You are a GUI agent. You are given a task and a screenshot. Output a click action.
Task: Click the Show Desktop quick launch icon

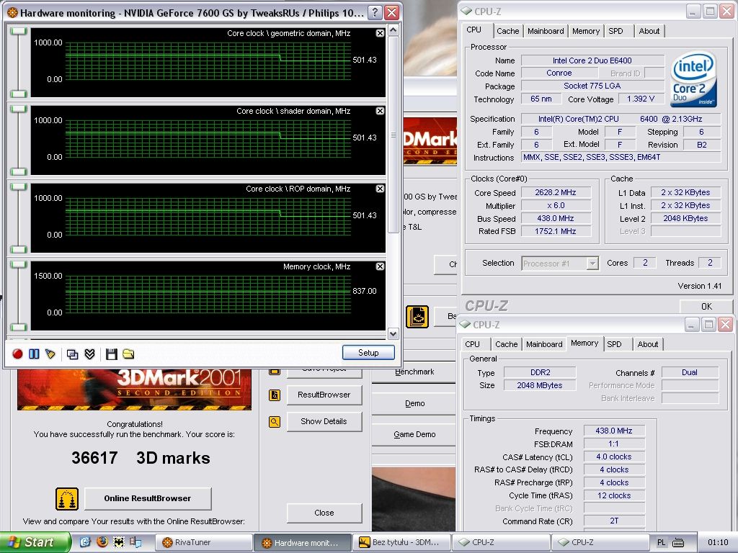click(135, 542)
